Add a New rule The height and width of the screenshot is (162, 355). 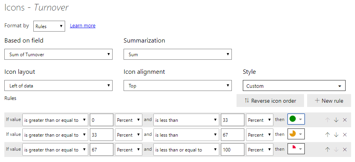click(x=329, y=101)
